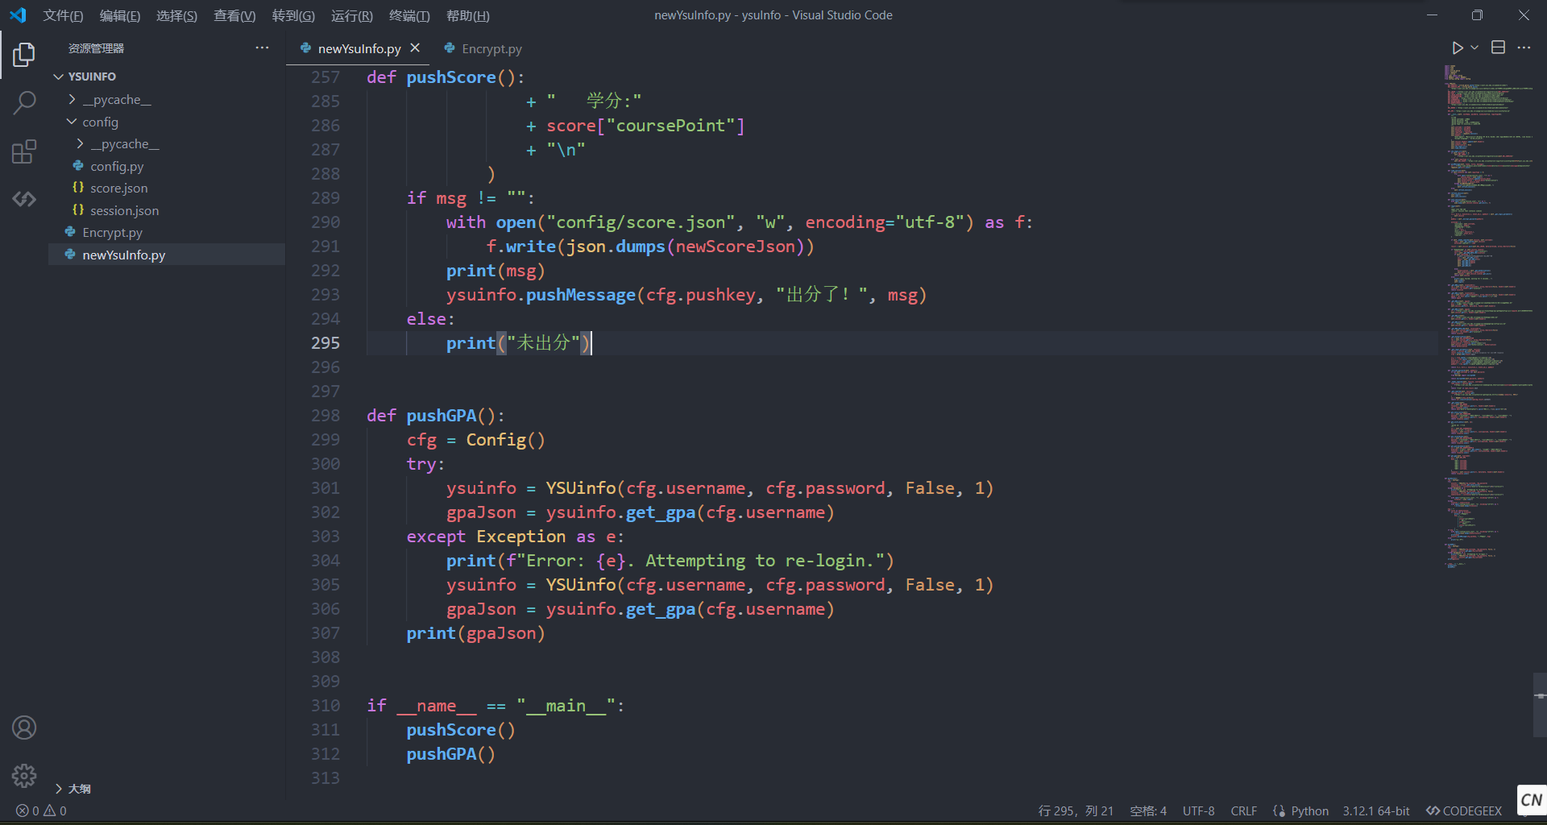The height and width of the screenshot is (825, 1547).
Task: Click the CN input method indicator
Action: 1531,800
